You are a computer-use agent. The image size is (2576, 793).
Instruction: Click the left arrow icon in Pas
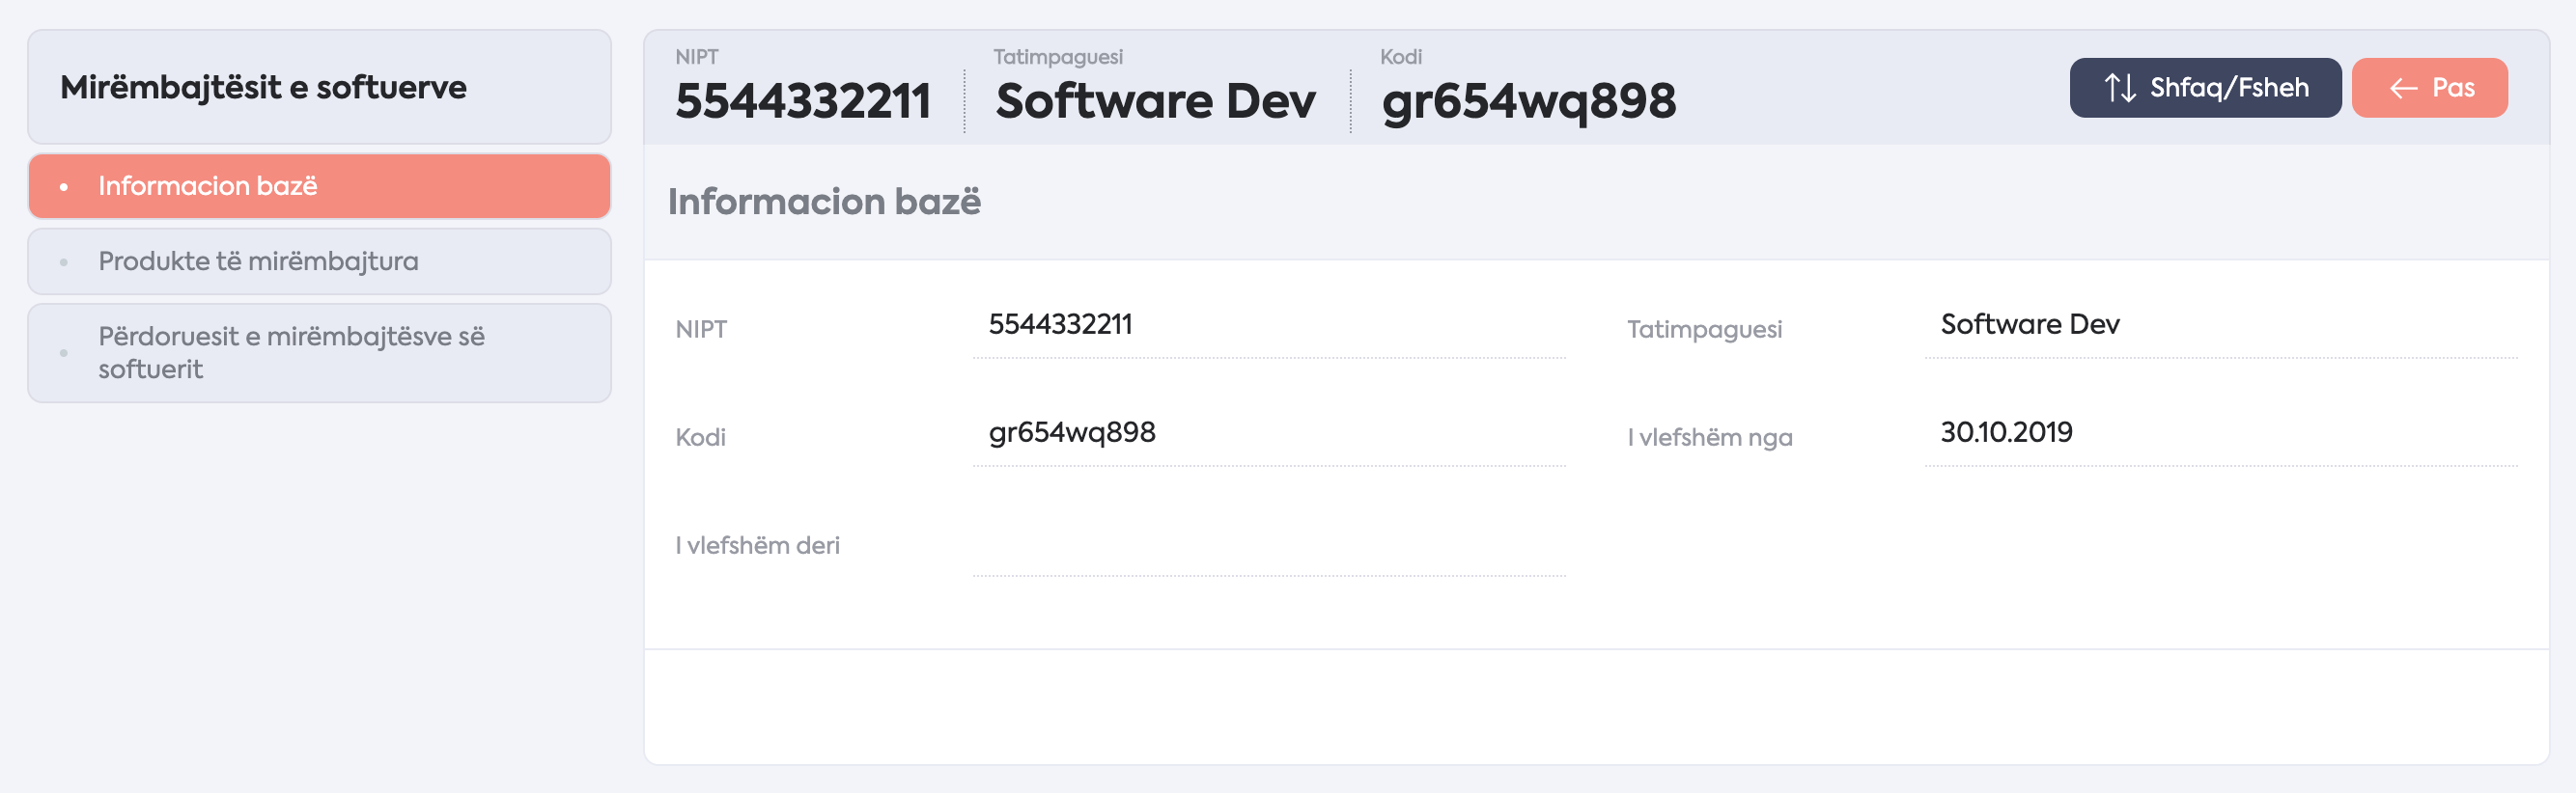(x=2403, y=89)
